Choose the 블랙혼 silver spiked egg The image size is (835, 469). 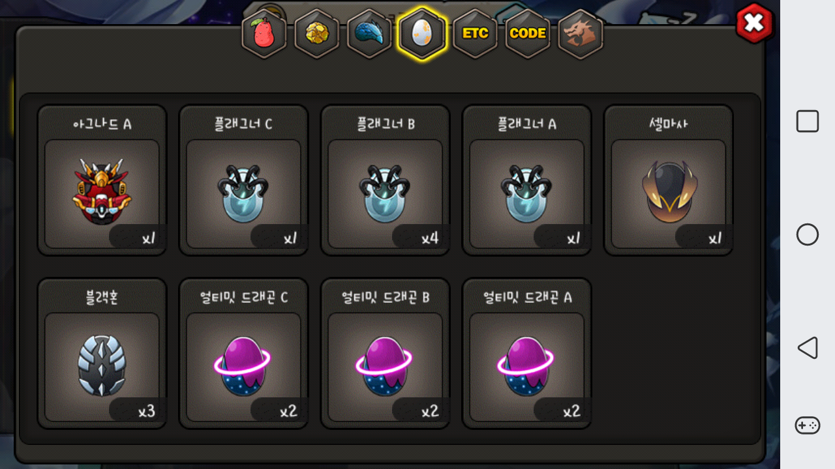[102, 354]
